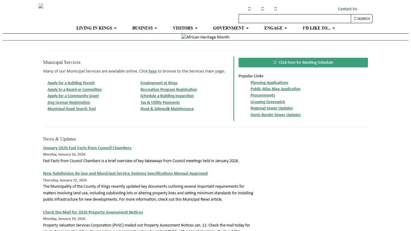Expand the Government navigation dropdown

pyautogui.click(x=230, y=28)
